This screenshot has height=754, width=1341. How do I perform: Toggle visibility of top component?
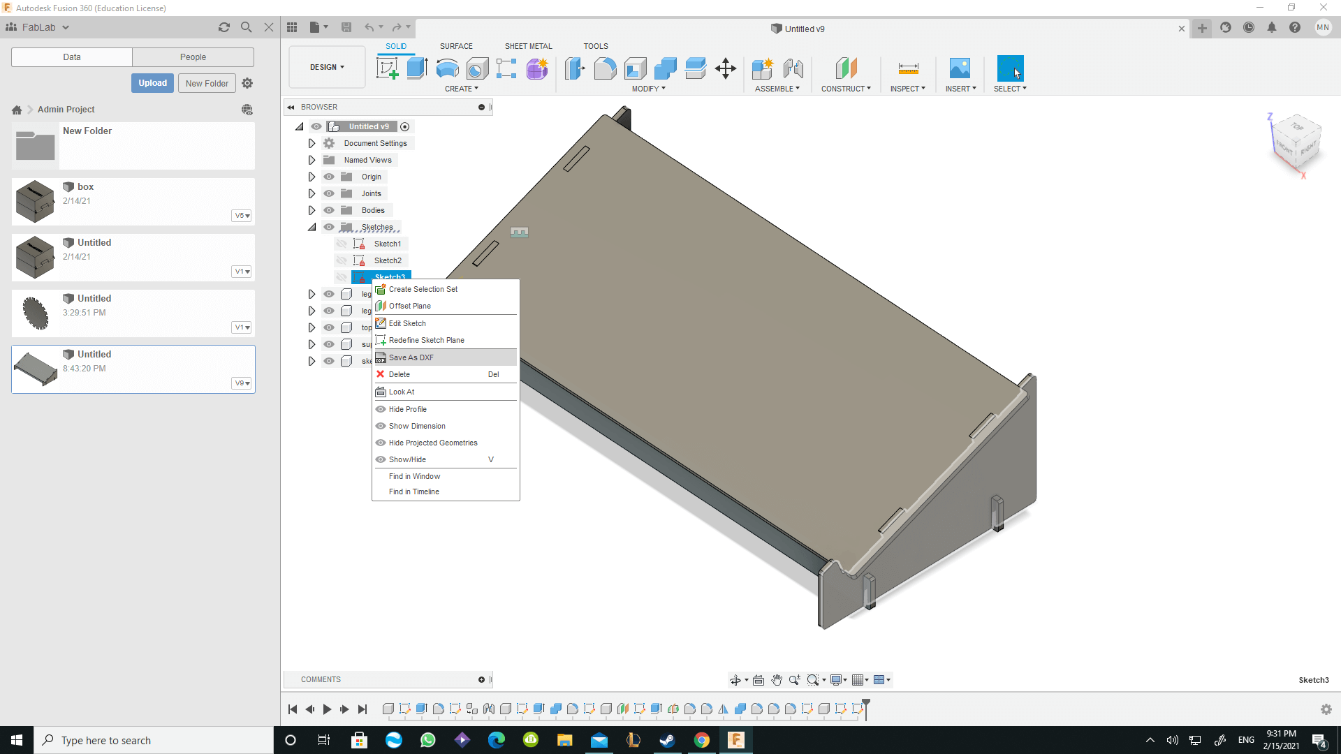point(329,327)
